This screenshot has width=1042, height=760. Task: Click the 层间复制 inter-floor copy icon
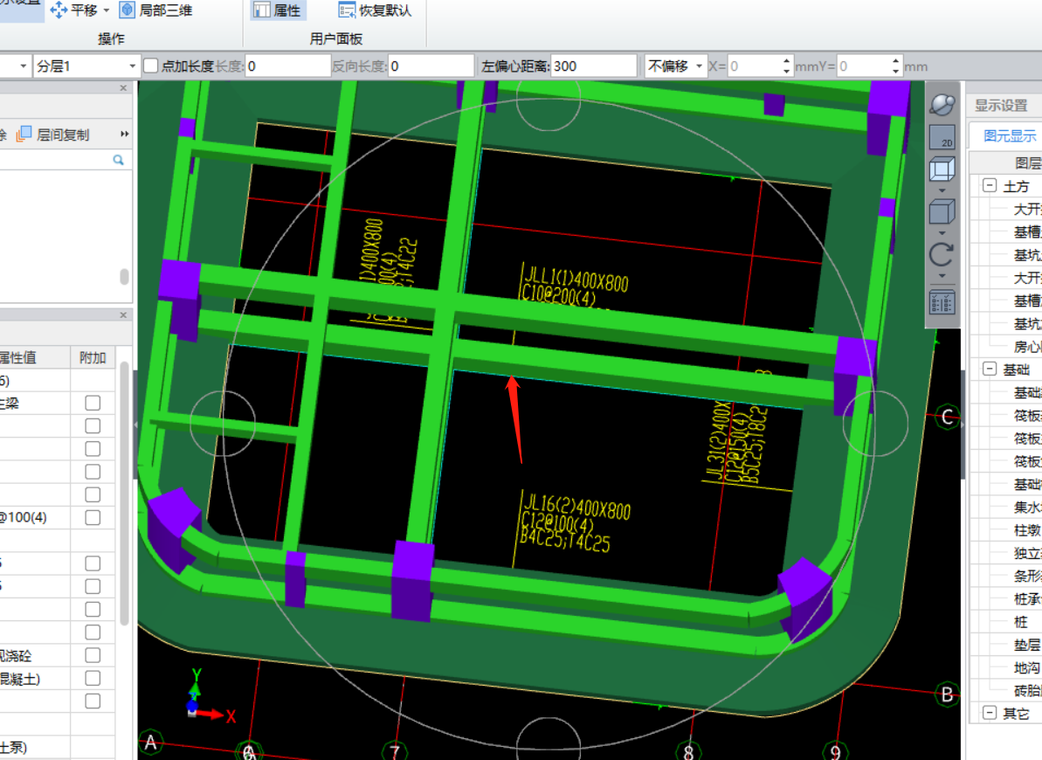pos(24,135)
